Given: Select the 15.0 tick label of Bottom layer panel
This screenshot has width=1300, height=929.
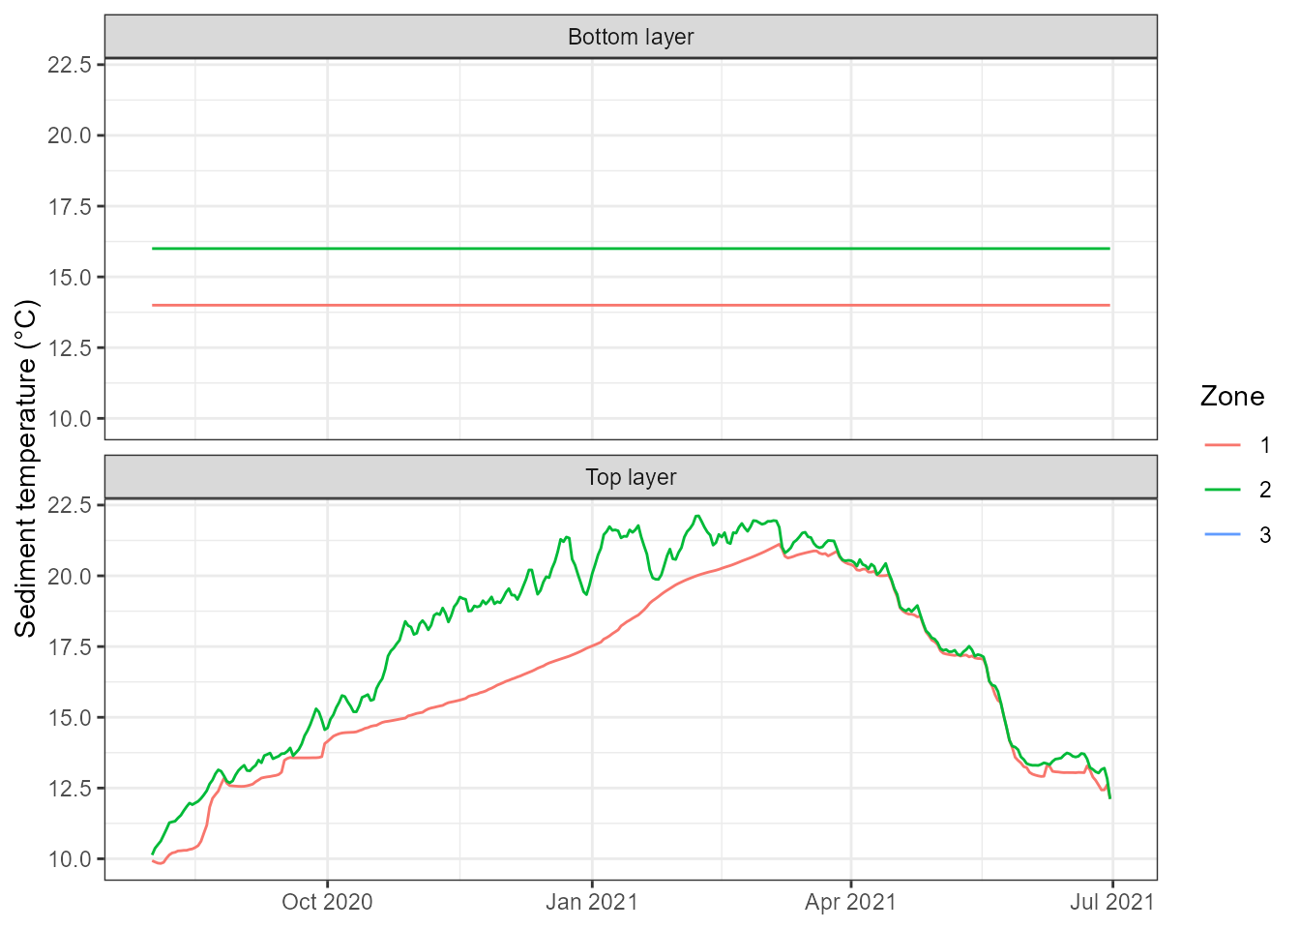Looking at the screenshot, I should (x=70, y=277).
